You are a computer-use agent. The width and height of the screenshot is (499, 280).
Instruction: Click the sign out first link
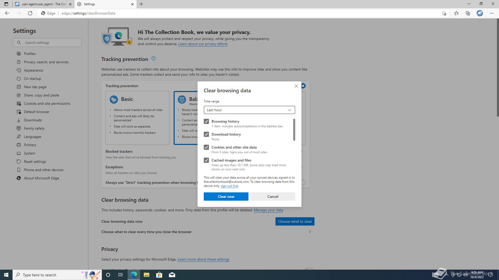click(x=229, y=186)
